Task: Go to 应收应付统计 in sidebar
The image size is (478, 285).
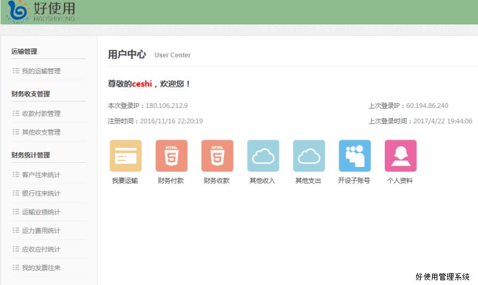Action: click(x=41, y=249)
